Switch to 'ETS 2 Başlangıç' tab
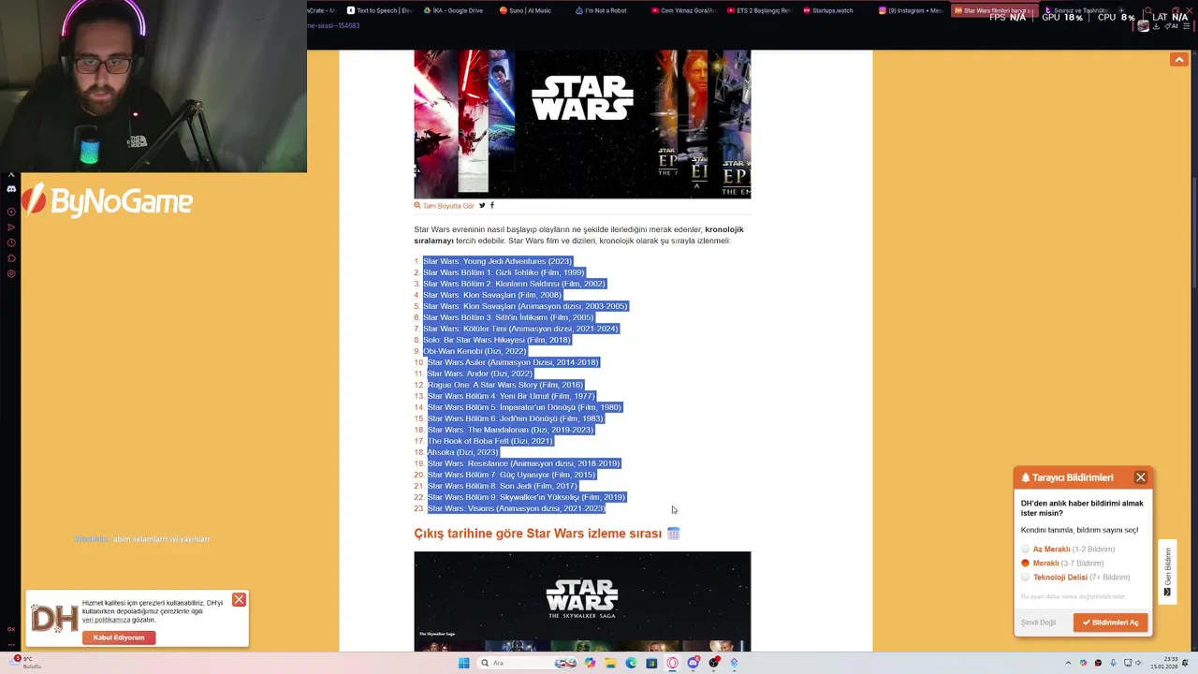 [x=758, y=10]
